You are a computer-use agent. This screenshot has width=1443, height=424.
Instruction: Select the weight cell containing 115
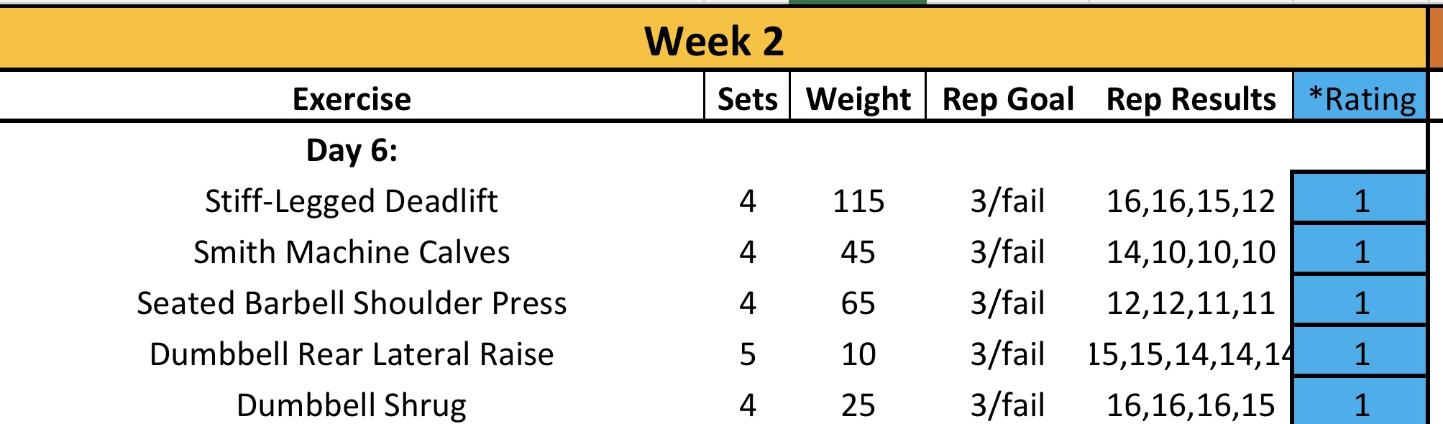click(x=858, y=201)
